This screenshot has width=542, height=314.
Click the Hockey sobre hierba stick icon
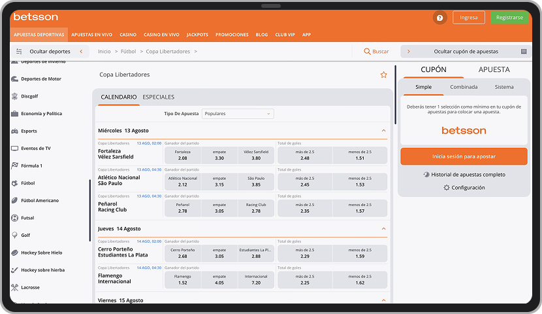pyautogui.click(x=14, y=270)
